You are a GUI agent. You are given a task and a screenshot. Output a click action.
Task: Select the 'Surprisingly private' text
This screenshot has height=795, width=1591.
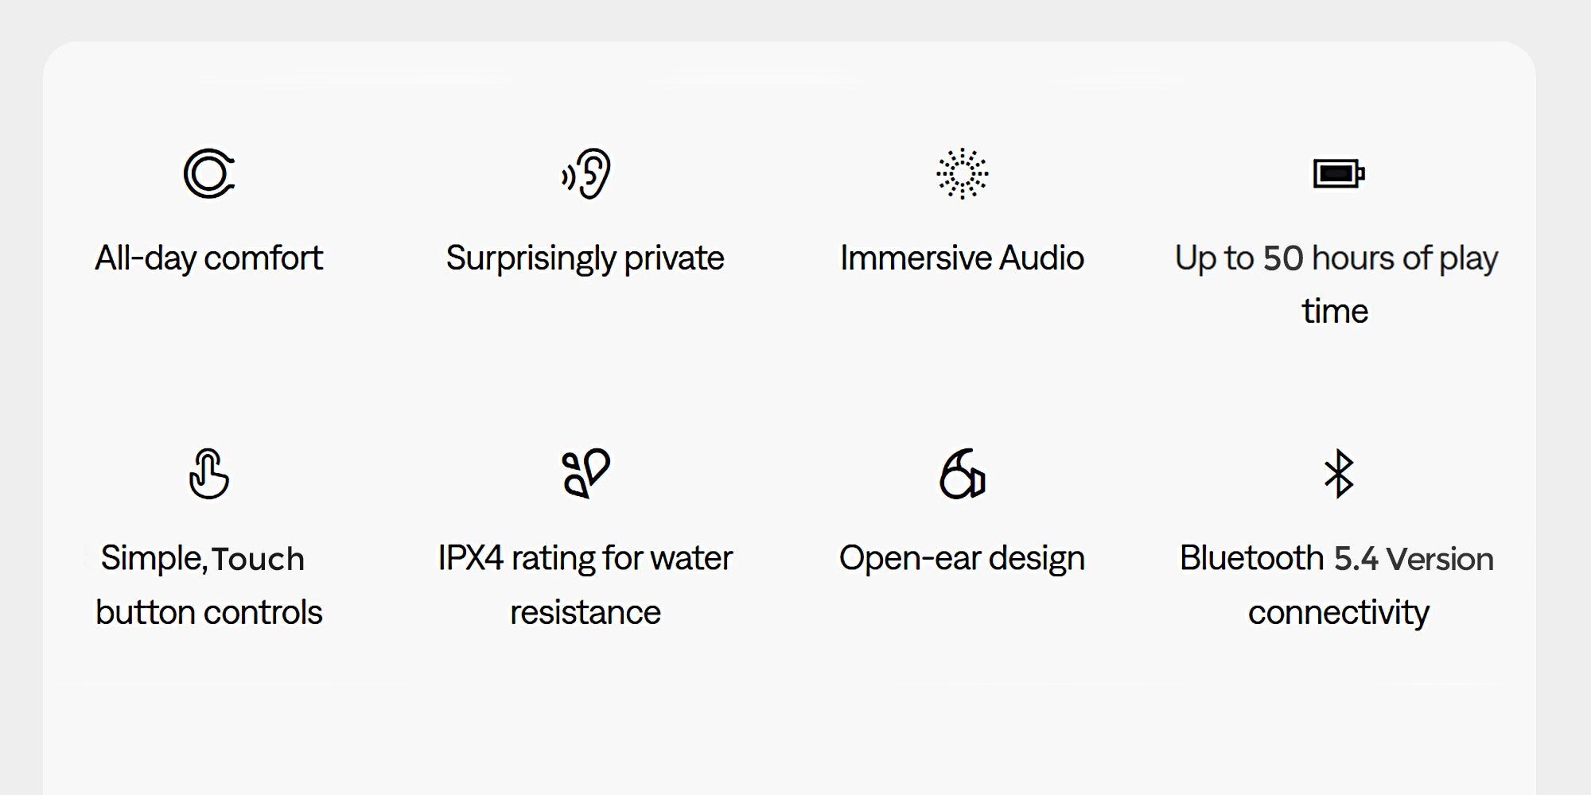coord(585,258)
